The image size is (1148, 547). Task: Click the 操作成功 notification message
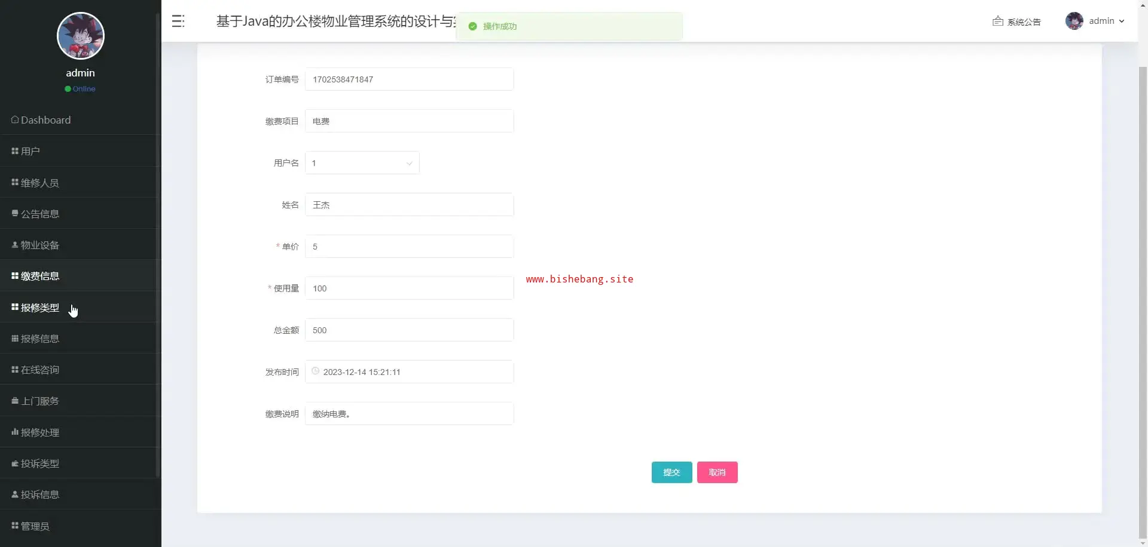(x=569, y=26)
